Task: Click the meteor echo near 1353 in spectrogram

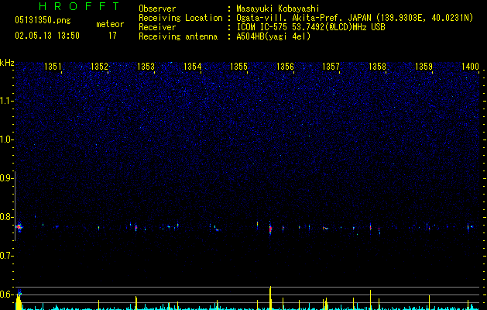Action: pos(136,227)
